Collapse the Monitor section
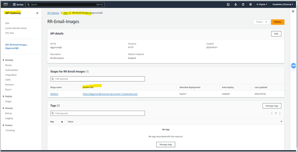 tap(3, 108)
